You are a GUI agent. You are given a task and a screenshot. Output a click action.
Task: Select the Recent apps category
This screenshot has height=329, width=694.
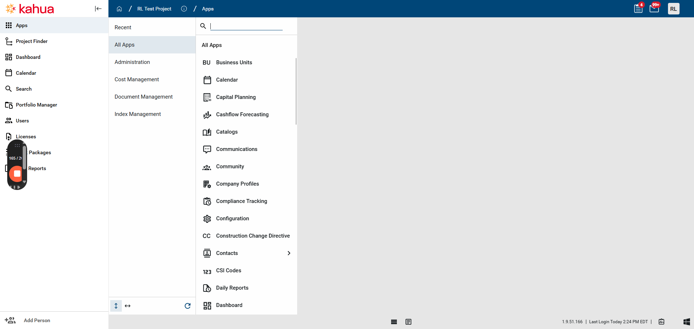pos(123,27)
